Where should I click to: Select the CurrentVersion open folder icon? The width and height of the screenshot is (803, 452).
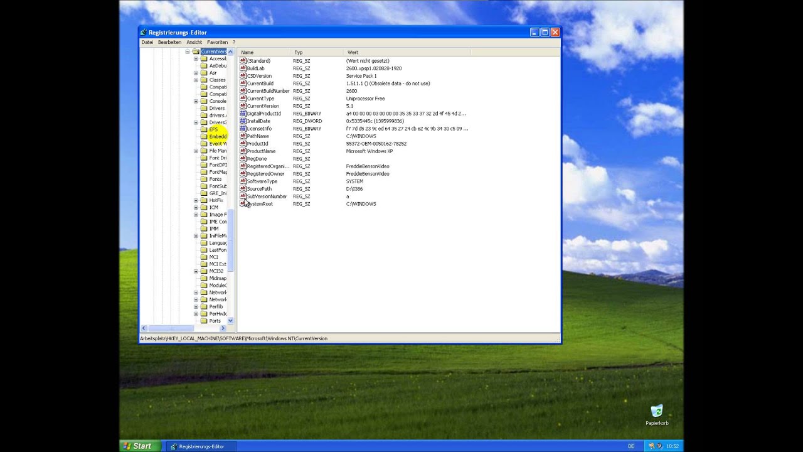pos(196,51)
